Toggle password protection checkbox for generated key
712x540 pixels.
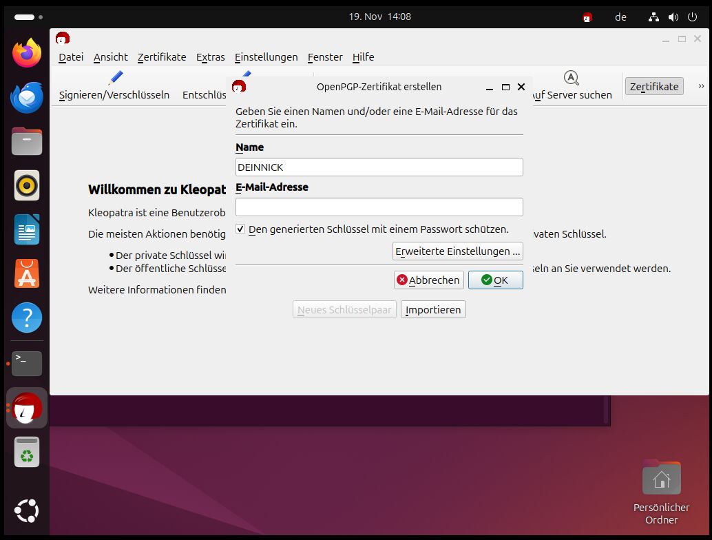(x=240, y=229)
